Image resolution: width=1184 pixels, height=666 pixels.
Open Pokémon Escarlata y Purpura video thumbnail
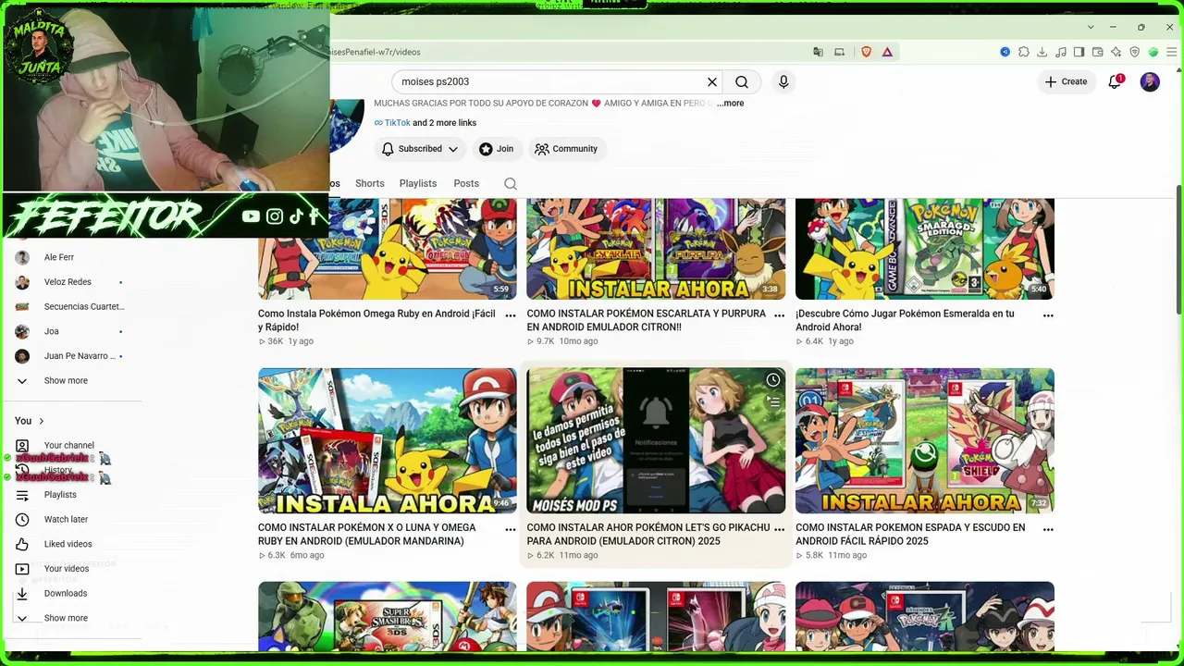[x=656, y=249]
